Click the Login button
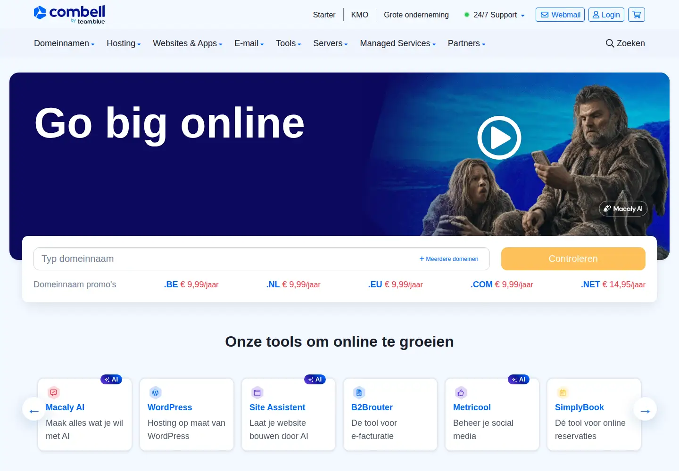Viewport: 679px width, 471px height. click(x=606, y=15)
